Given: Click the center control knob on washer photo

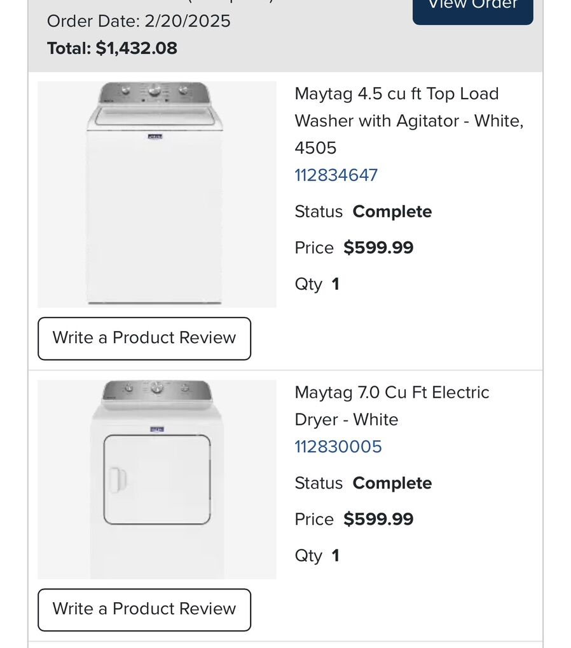Looking at the screenshot, I should point(155,91).
